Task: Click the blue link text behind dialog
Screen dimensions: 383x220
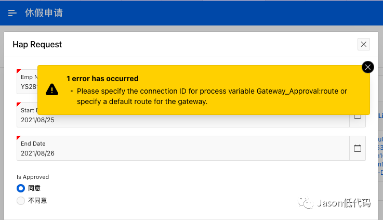Action: 380,156
